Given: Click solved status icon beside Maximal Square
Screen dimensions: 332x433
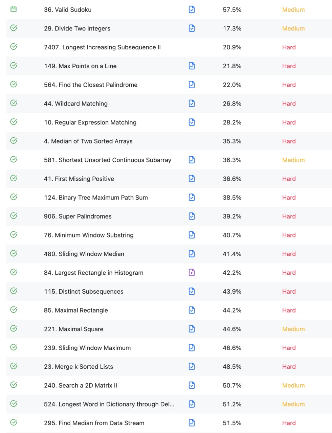Looking at the screenshot, I should coord(14,328).
